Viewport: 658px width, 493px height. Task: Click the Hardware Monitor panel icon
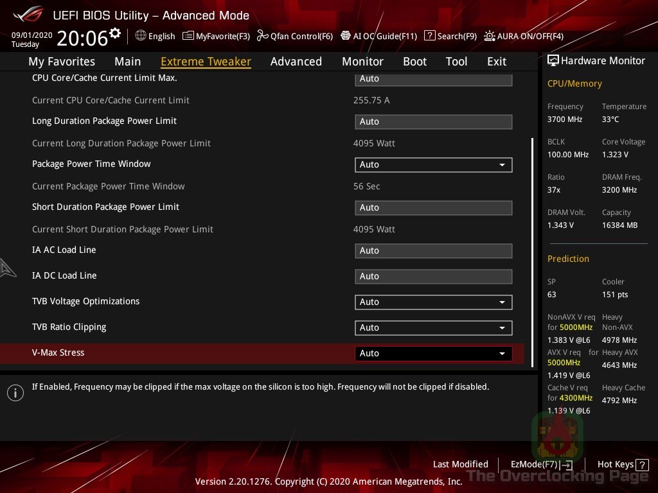coord(553,60)
